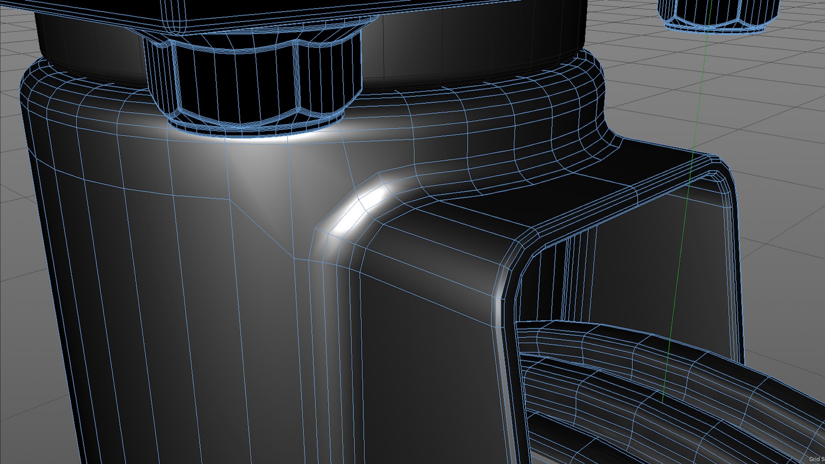Click the Grid S label in the viewport corner
The width and height of the screenshot is (825, 464).
[x=817, y=459]
